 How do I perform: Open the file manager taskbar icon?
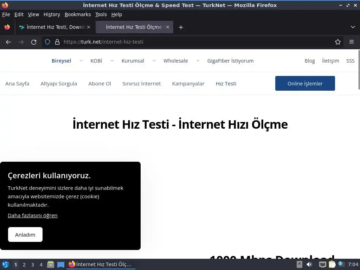pos(51,264)
